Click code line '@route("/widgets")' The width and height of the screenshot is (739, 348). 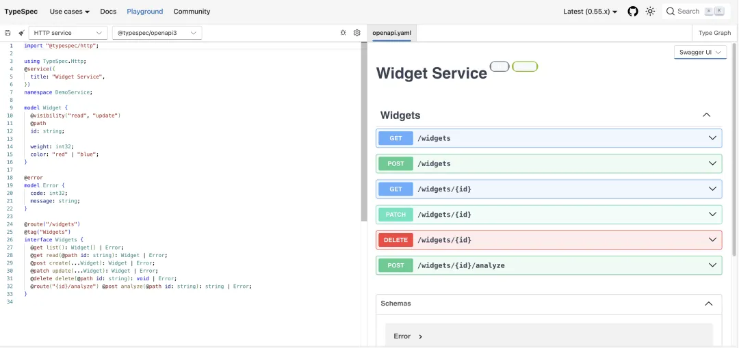(x=52, y=224)
